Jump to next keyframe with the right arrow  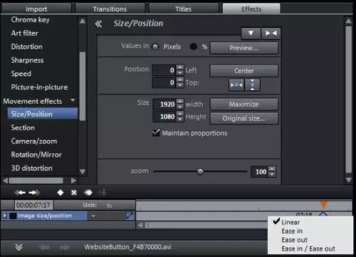coord(34,192)
